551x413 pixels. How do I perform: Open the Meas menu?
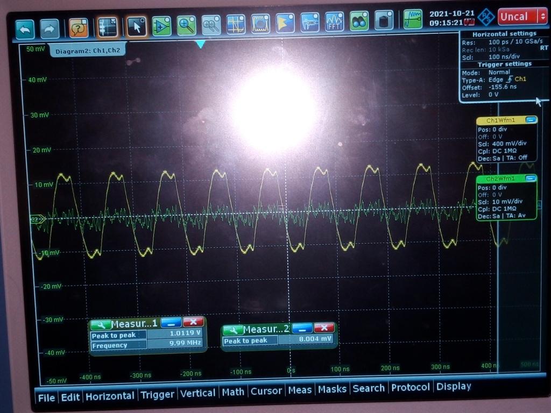coord(300,390)
